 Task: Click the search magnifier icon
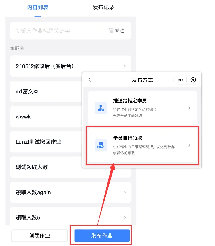point(17,31)
